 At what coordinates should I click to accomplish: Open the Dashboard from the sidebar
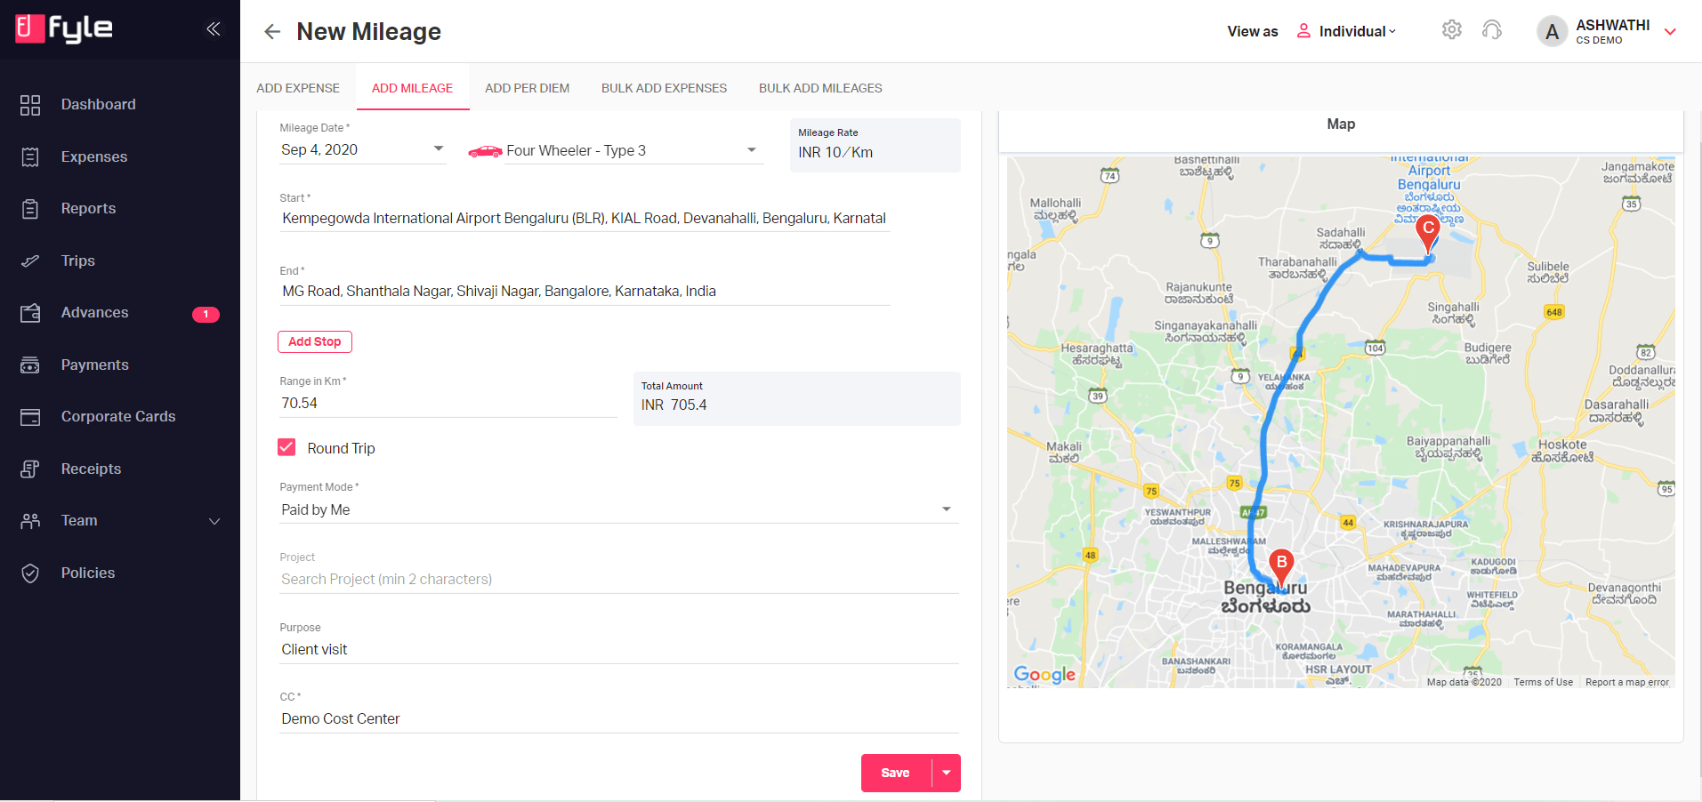point(98,104)
